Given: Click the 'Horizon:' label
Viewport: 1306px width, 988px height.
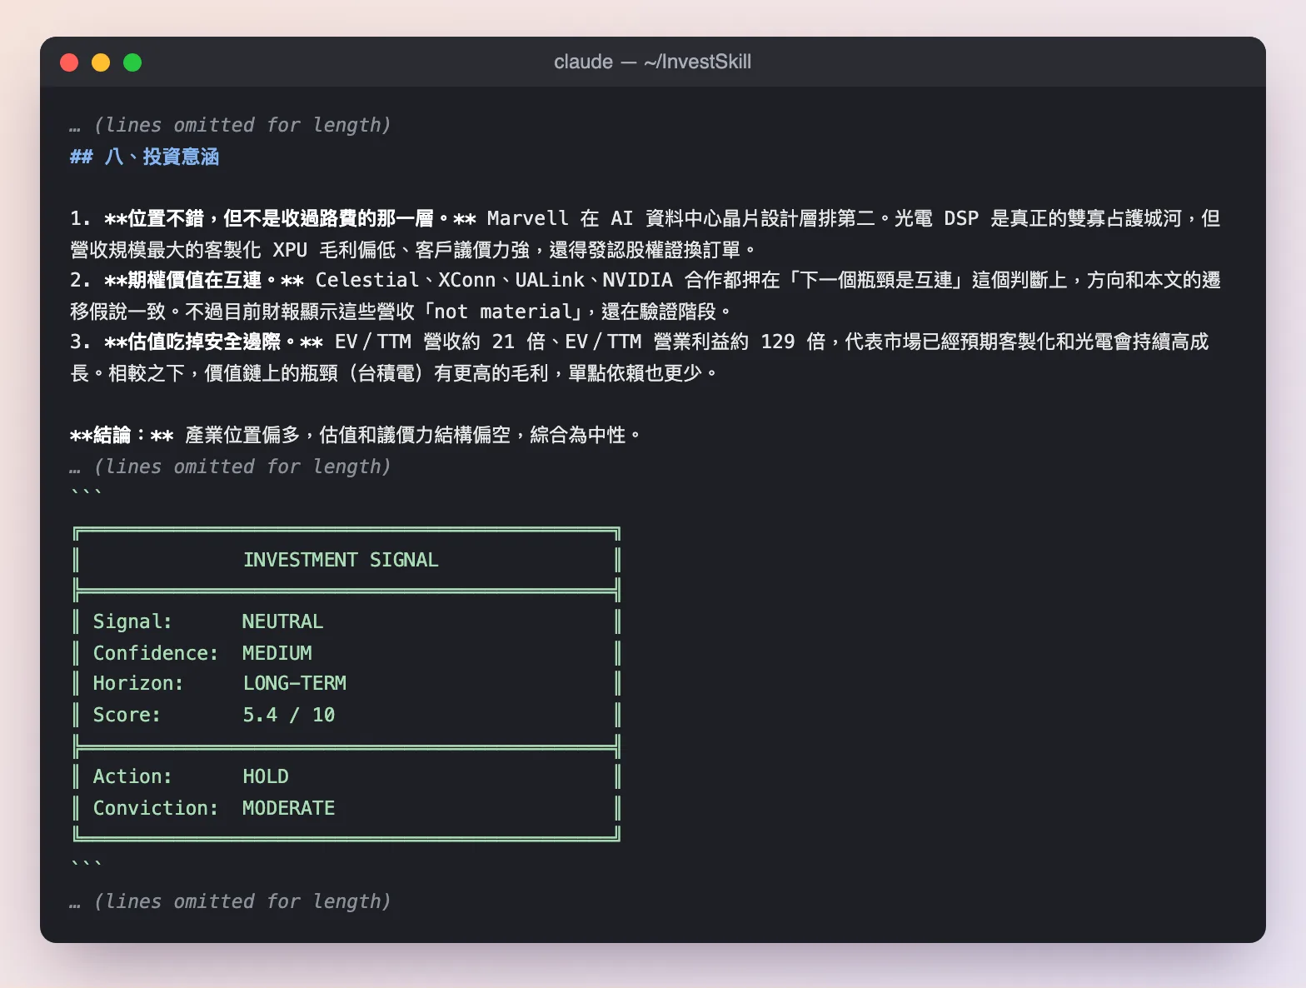Looking at the screenshot, I should pyautogui.click(x=138, y=683).
